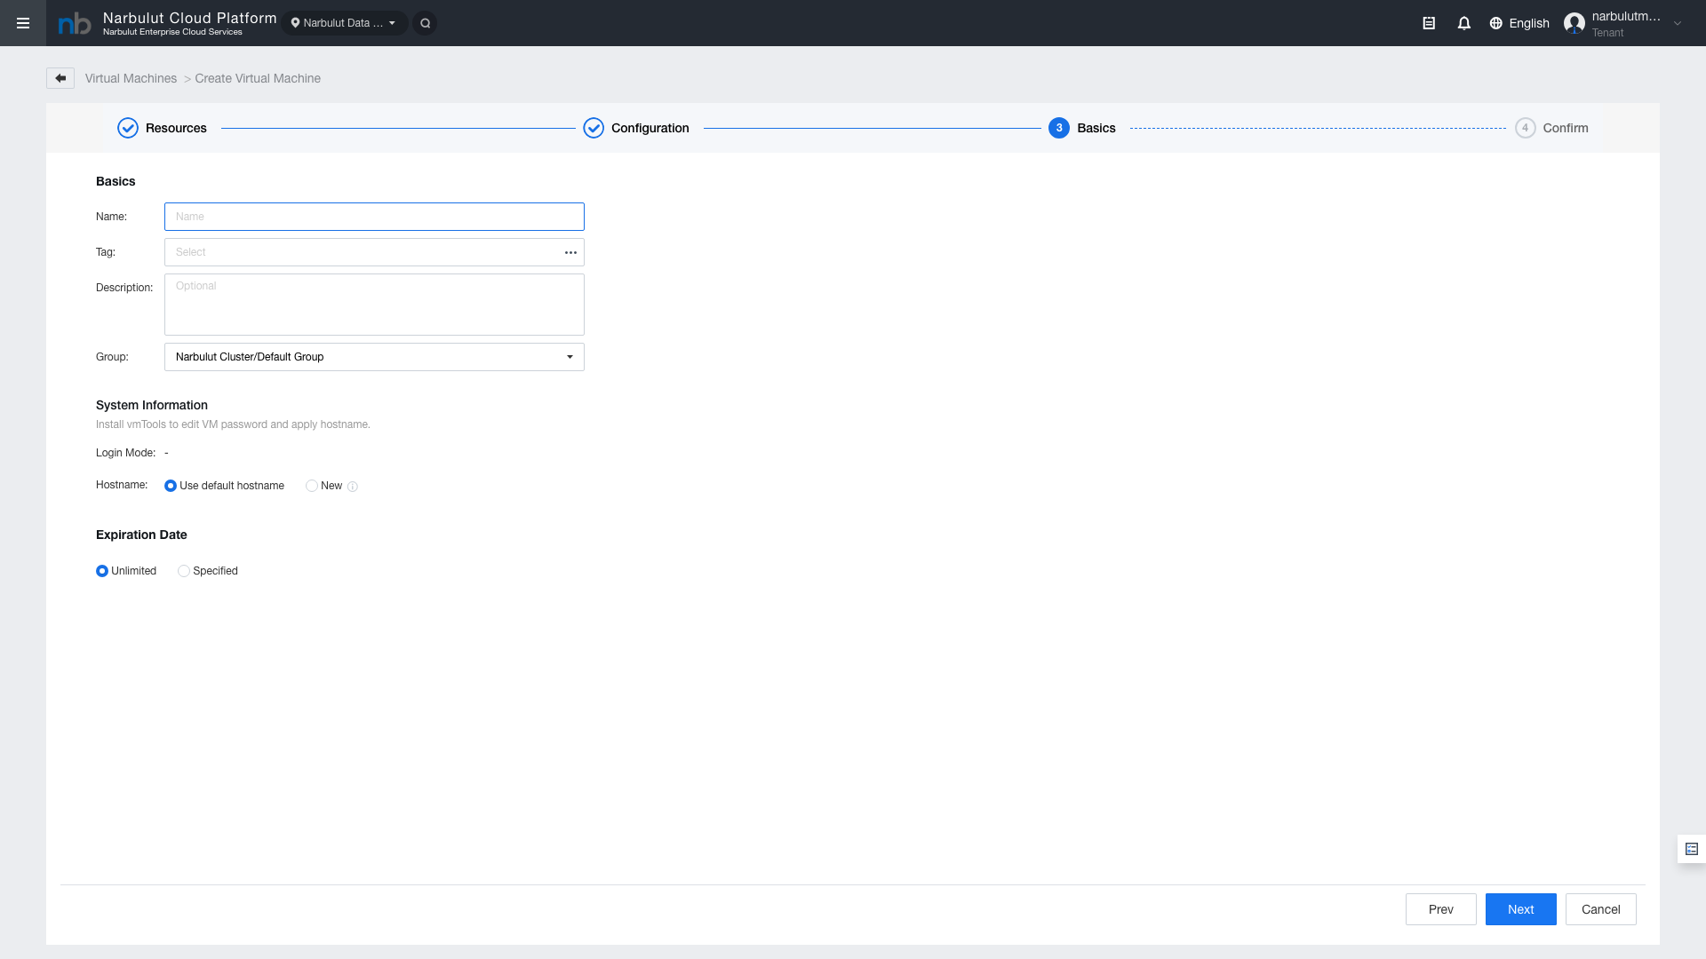
Task: Click the location pin icon
Action: (295, 23)
